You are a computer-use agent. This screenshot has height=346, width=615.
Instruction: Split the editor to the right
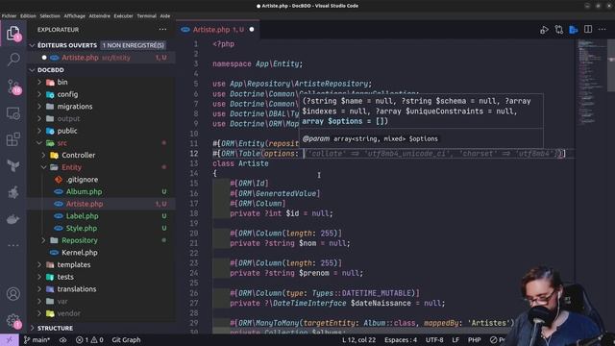(588, 30)
